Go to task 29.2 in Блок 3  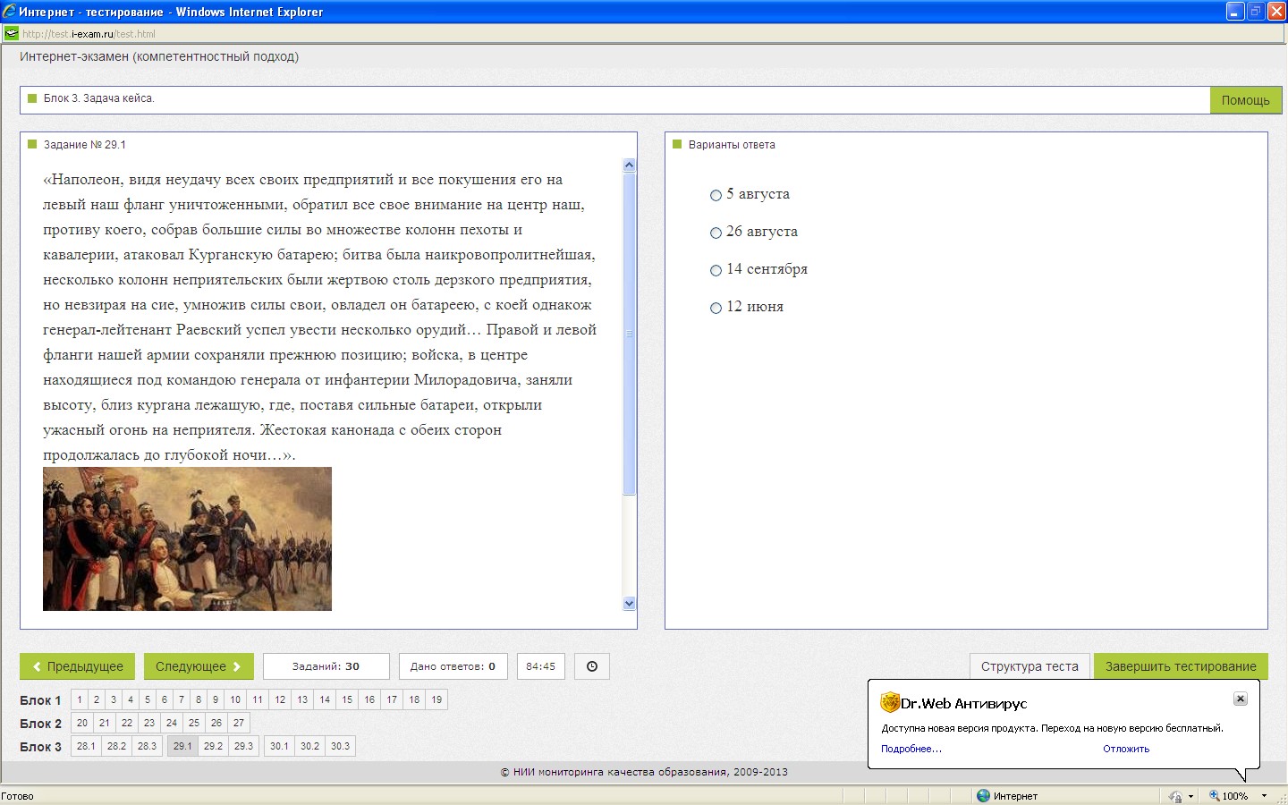click(213, 746)
